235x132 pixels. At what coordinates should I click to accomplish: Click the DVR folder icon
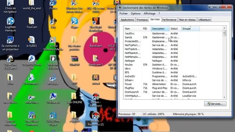74,79
